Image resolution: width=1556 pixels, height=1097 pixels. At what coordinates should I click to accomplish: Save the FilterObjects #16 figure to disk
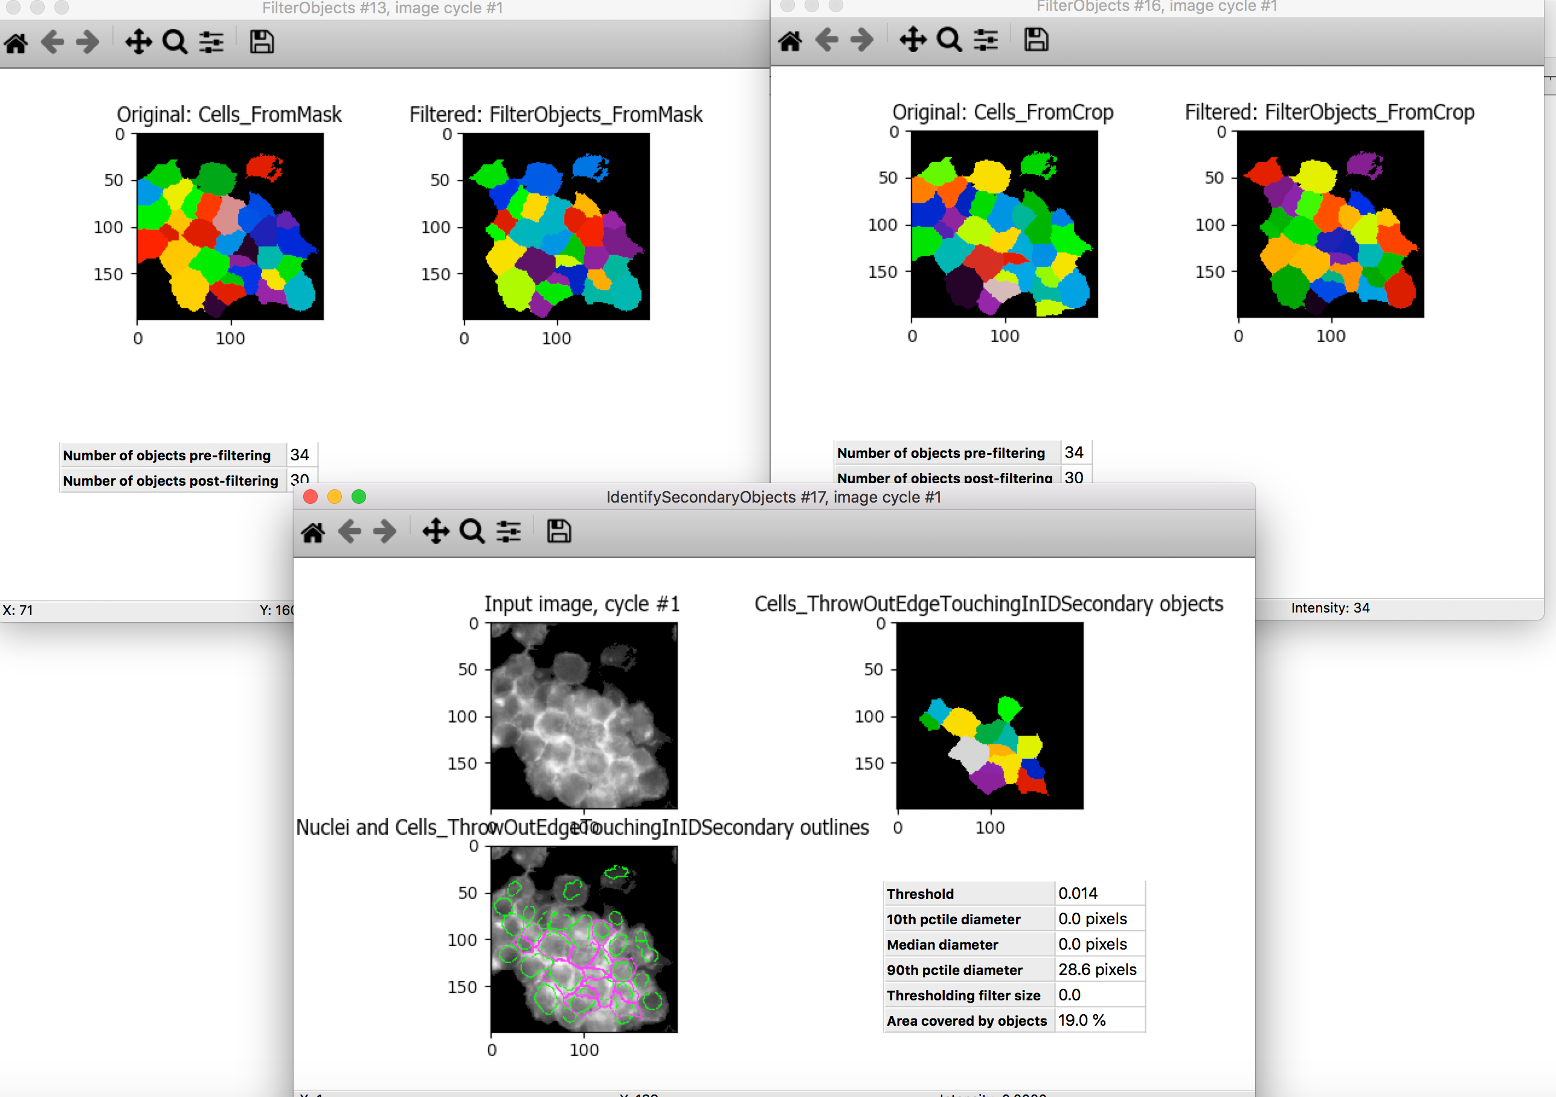click(1035, 39)
